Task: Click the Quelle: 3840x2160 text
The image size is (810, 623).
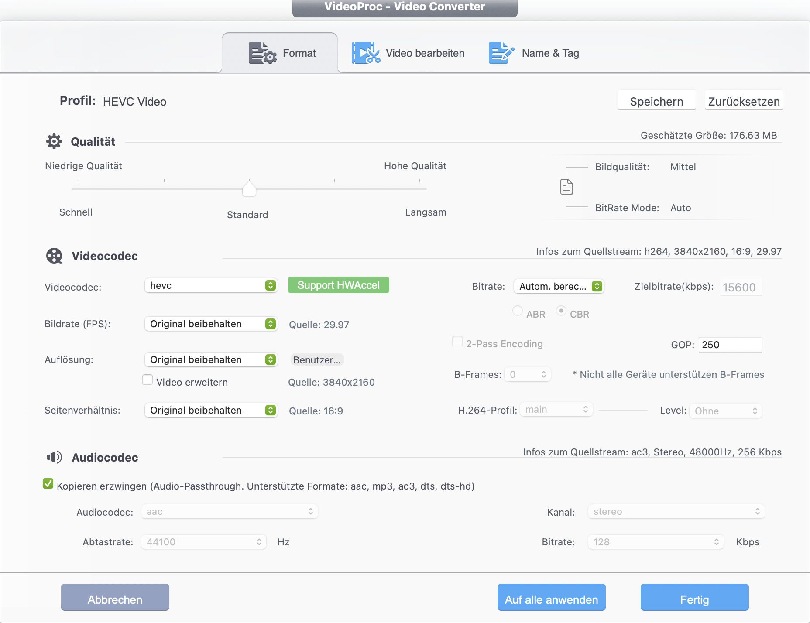Action: (331, 382)
